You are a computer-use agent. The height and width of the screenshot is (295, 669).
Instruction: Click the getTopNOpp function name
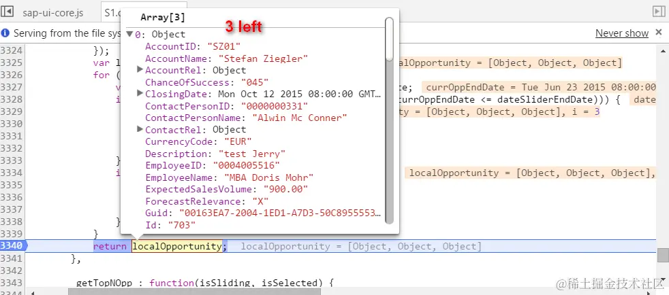[104, 283]
